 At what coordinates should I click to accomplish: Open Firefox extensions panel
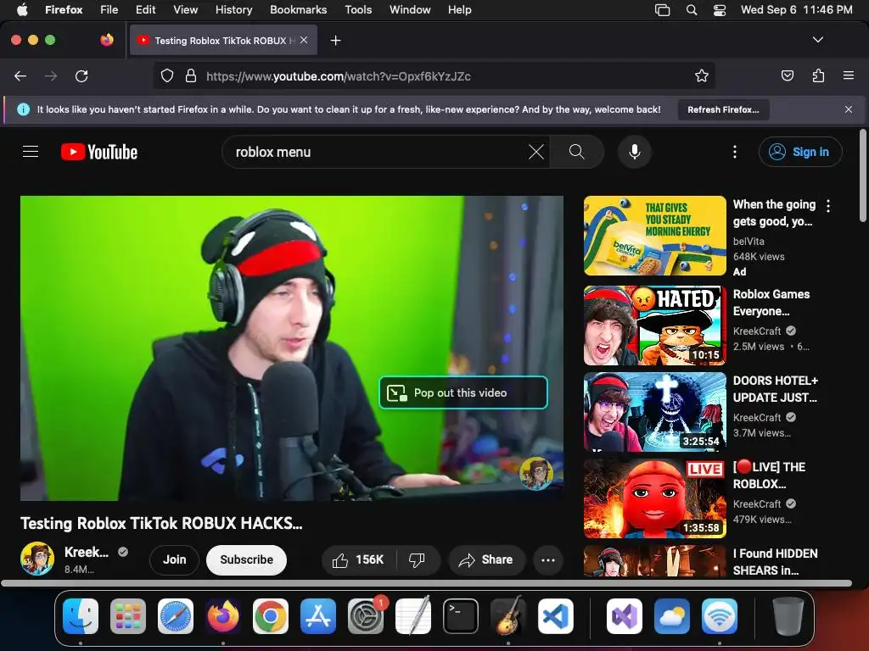(x=818, y=75)
